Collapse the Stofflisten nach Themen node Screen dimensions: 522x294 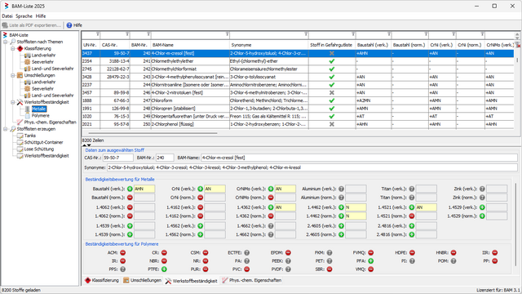pos(6,42)
